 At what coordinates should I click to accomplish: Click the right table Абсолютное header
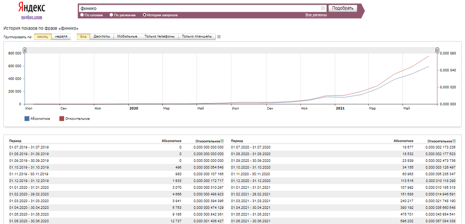(403, 141)
